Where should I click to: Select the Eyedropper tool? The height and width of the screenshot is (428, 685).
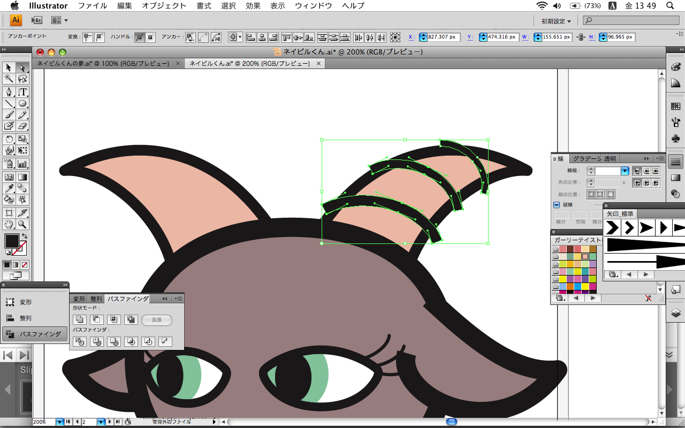(9, 188)
